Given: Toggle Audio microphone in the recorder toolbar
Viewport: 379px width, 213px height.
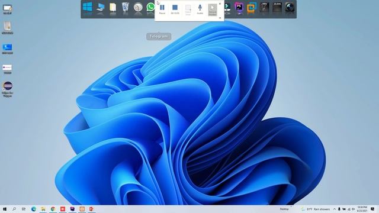Looking at the screenshot, I should pyautogui.click(x=200, y=9).
